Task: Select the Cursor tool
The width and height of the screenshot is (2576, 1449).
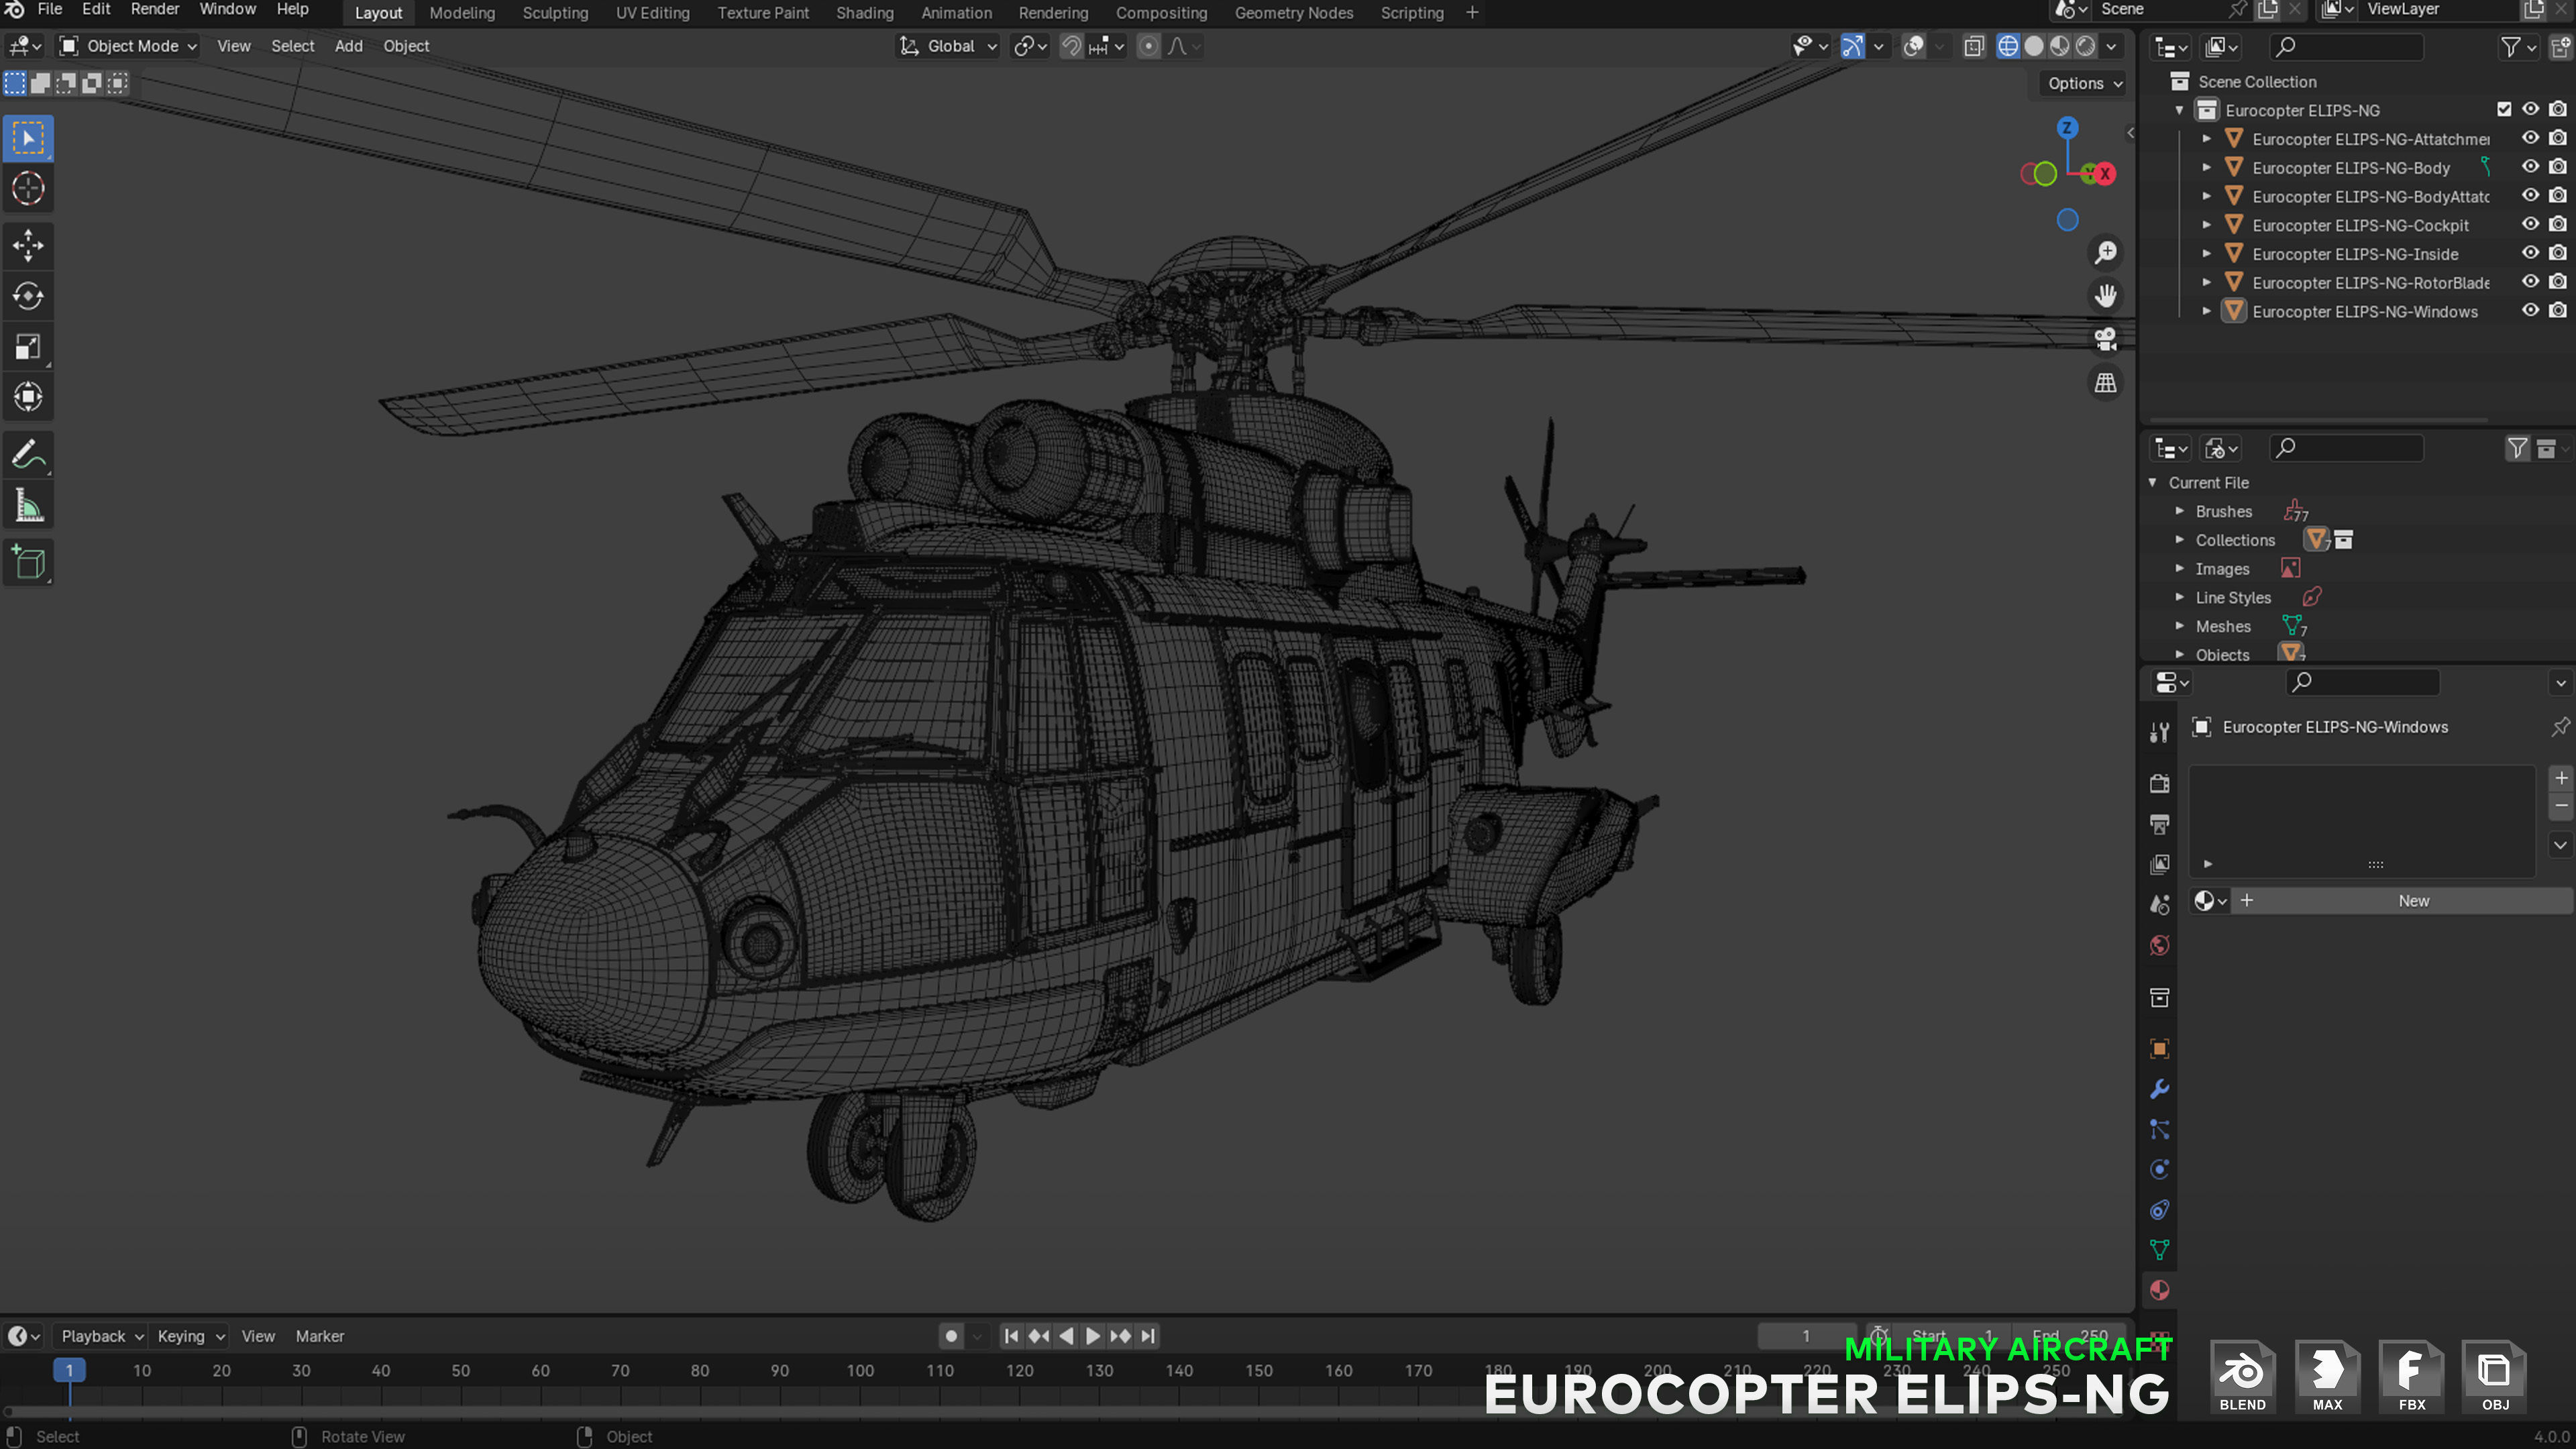Action: pyautogui.click(x=28, y=188)
